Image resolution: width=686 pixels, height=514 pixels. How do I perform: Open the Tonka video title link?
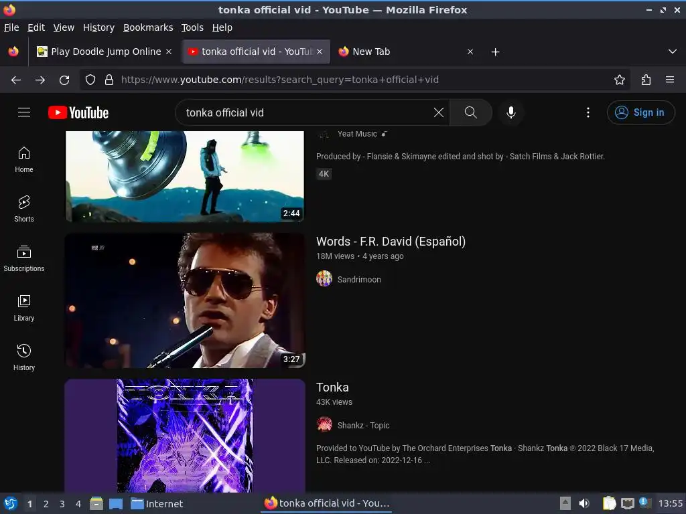pyautogui.click(x=332, y=388)
